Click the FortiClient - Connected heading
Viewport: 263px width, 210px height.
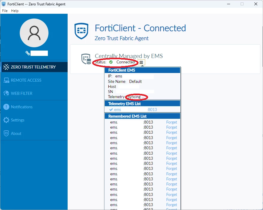click(x=140, y=28)
